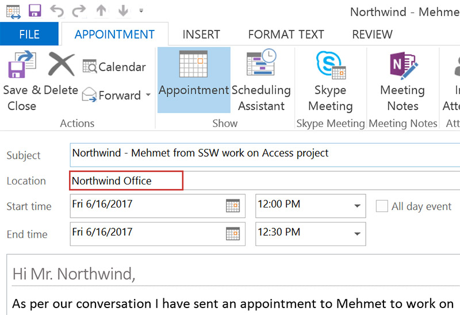Image resolution: width=460 pixels, height=315 pixels.
Task: Go to previous item using up arrow
Action: coord(101,10)
